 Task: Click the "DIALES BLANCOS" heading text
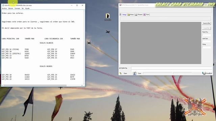pyautogui.click(x=47, y=43)
